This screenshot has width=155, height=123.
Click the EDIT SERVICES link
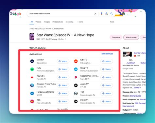point(107,54)
